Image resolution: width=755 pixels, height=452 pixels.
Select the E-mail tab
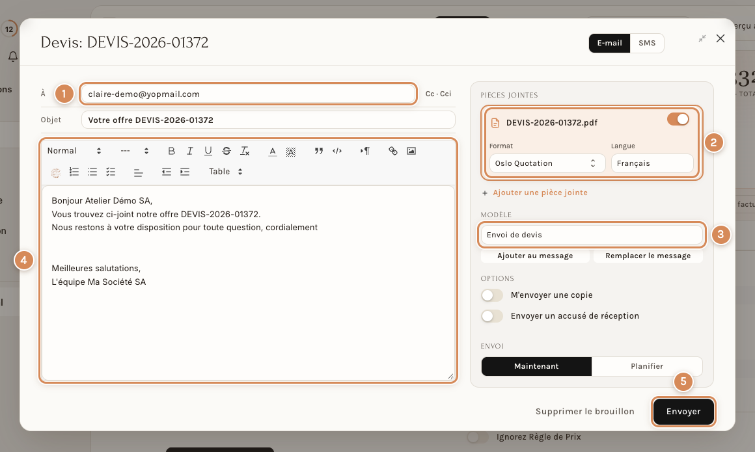pos(609,43)
